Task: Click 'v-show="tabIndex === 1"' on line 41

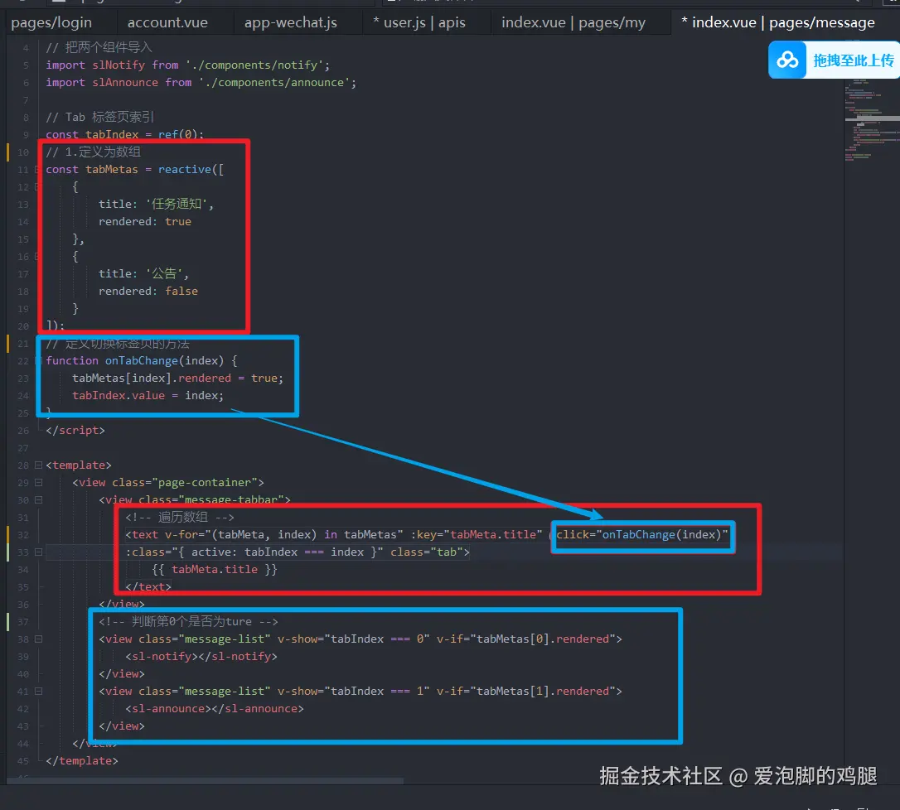Action: 354,692
